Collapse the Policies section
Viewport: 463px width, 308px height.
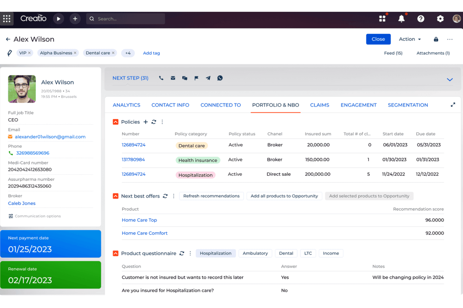(x=115, y=122)
